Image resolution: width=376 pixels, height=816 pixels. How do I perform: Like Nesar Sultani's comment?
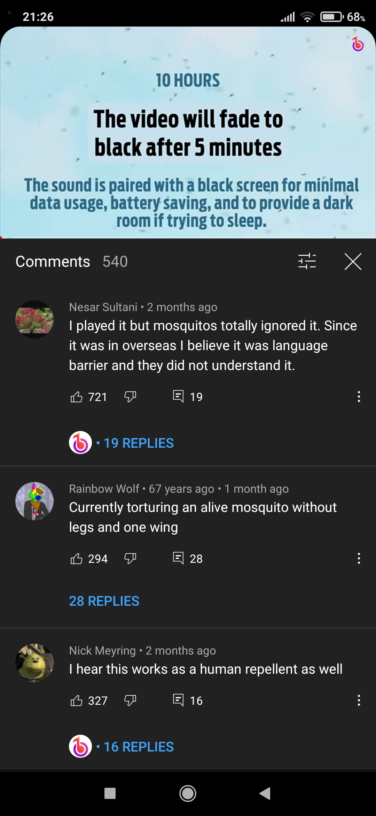77,397
